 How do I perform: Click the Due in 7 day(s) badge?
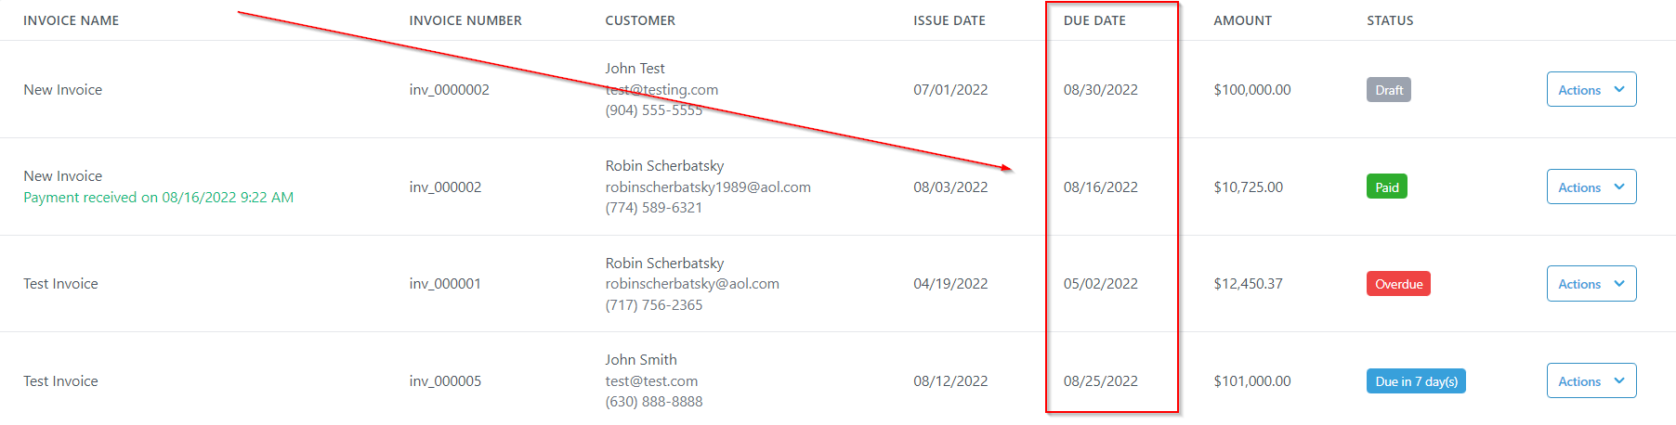pos(1415,381)
